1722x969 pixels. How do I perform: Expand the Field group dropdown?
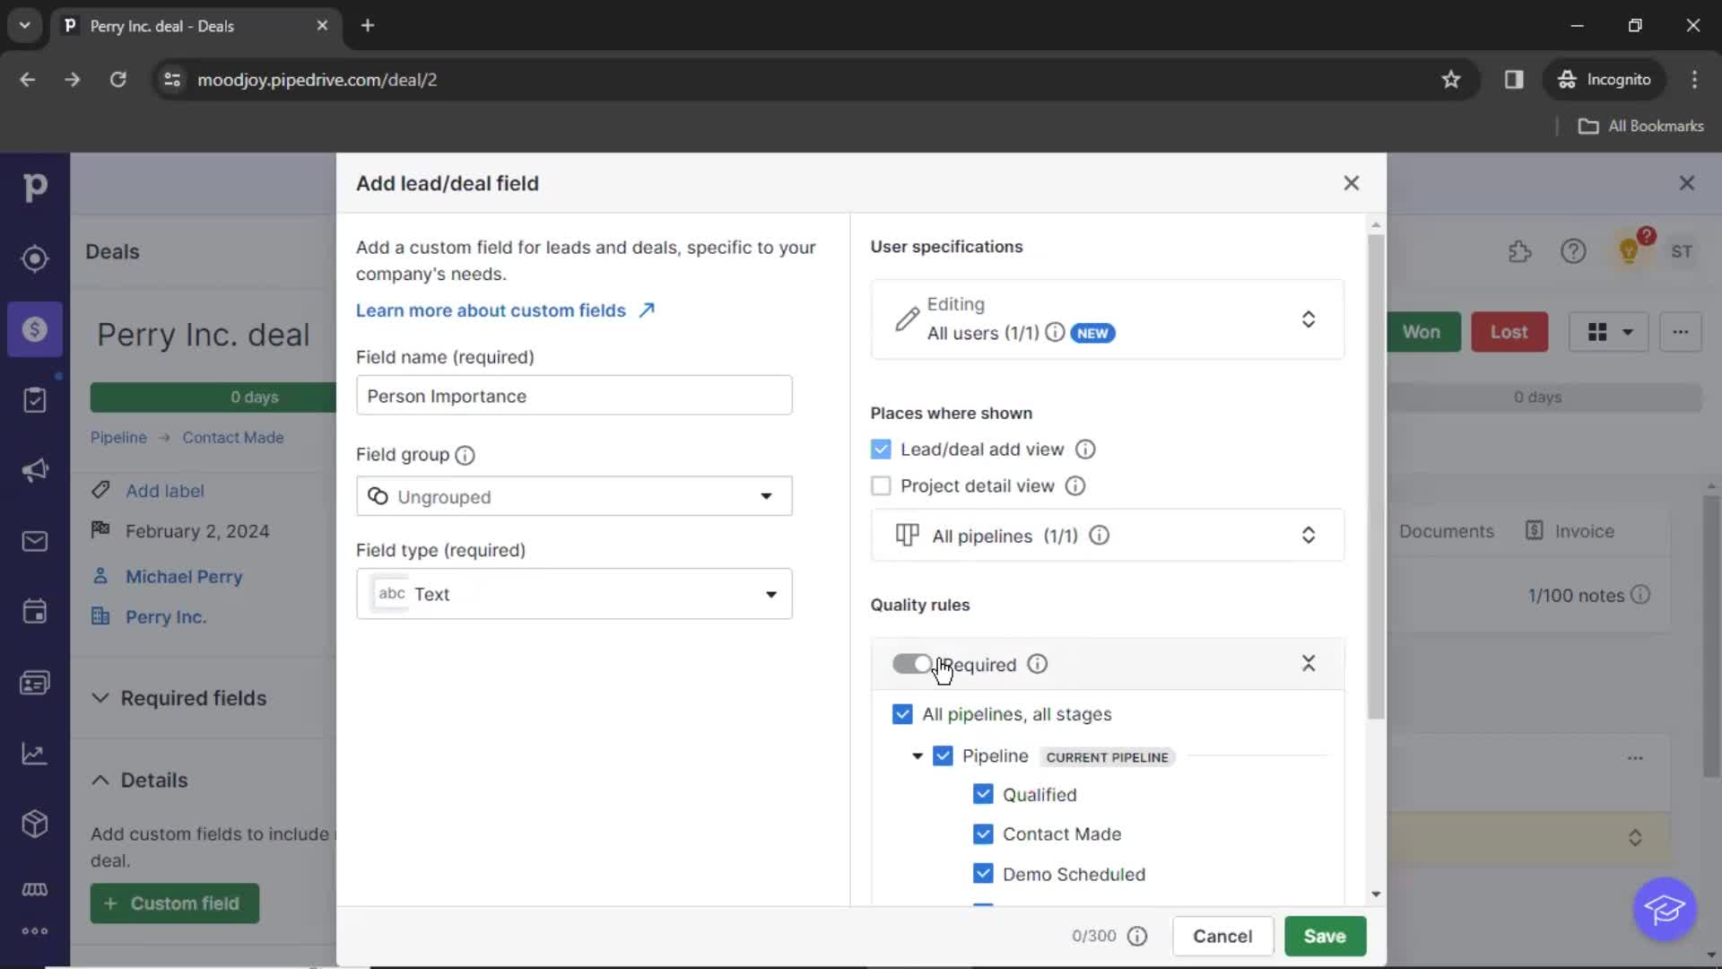click(767, 497)
